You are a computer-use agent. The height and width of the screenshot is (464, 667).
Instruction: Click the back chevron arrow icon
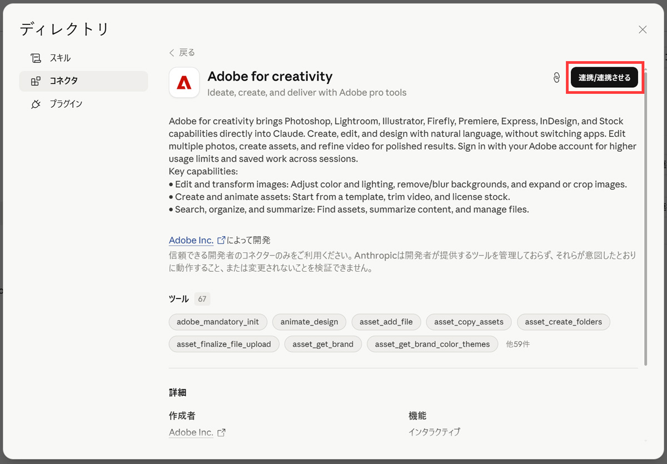172,53
